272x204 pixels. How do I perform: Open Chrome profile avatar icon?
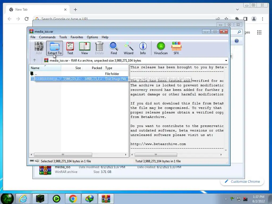point(254,19)
